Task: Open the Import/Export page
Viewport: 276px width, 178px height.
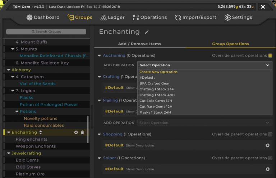Action: click(195, 17)
